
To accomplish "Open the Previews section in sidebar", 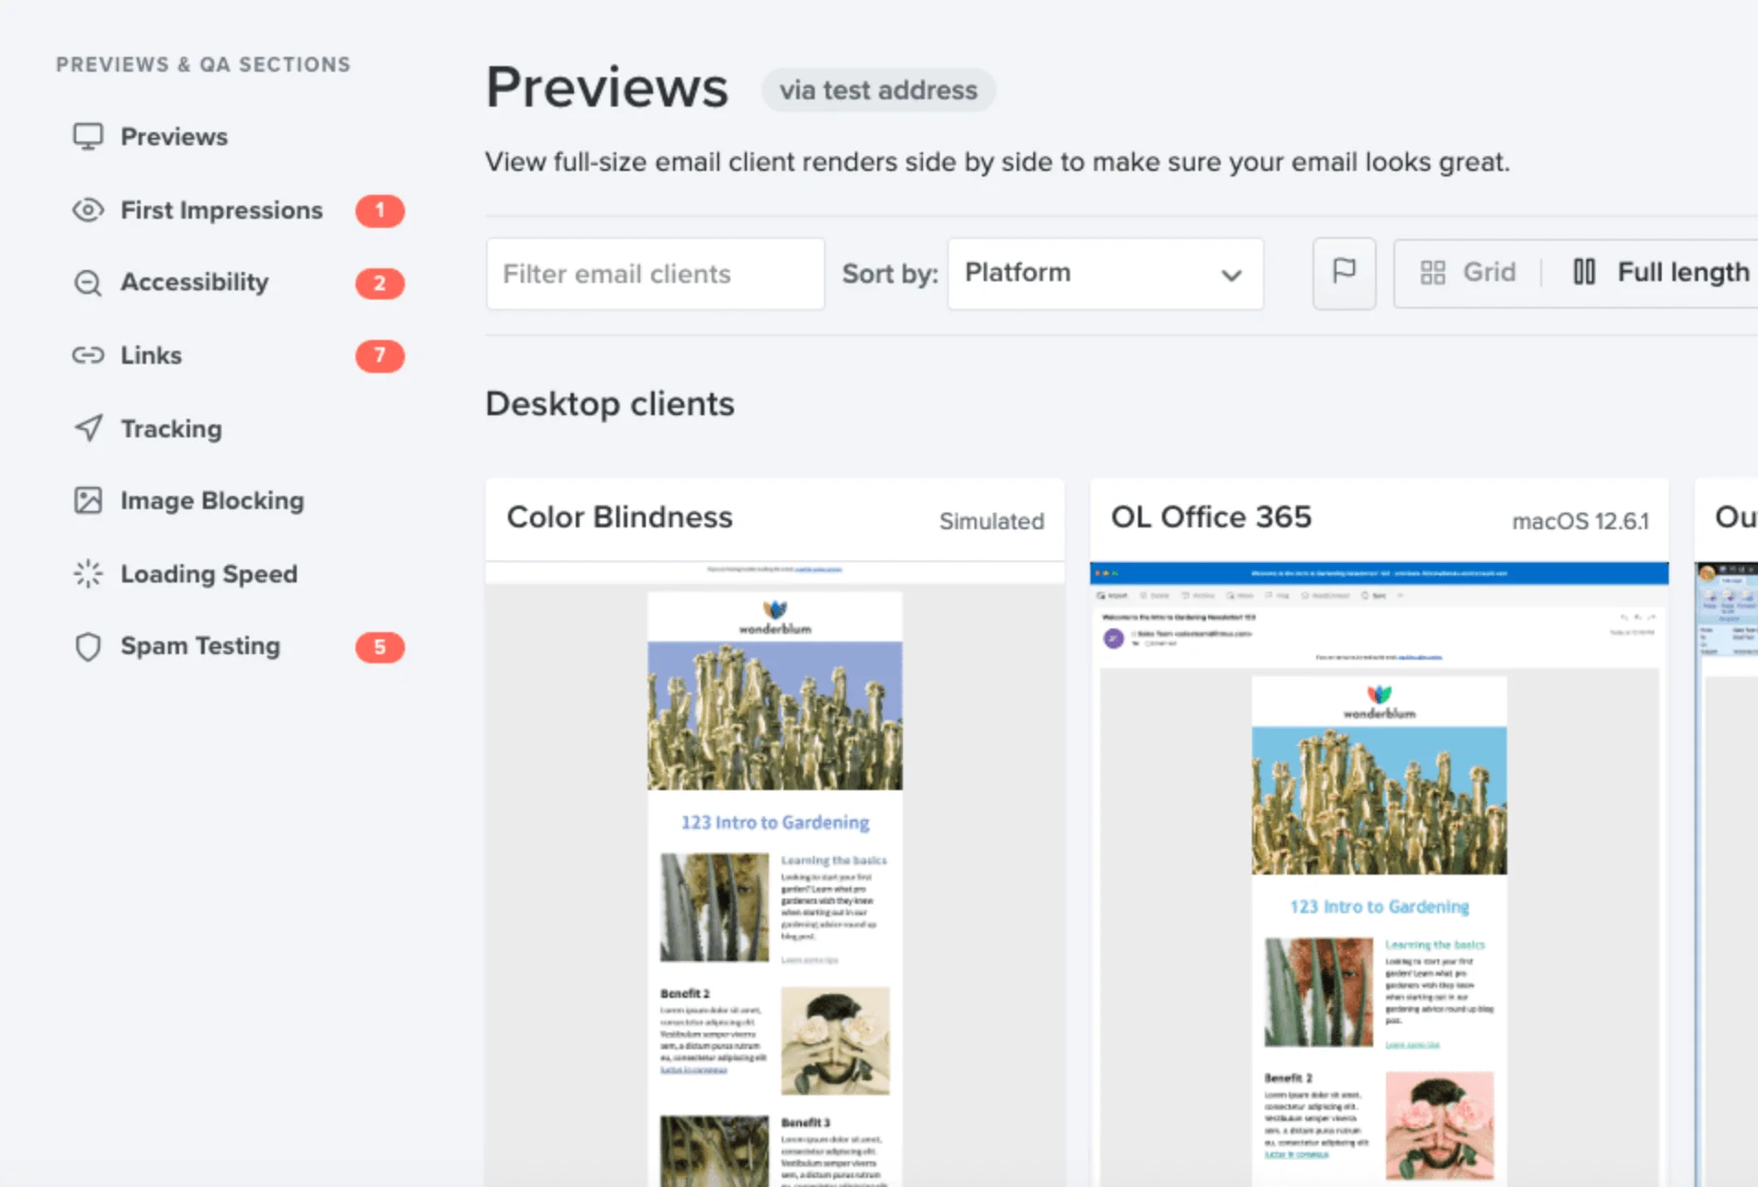I will tap(174, 137).
